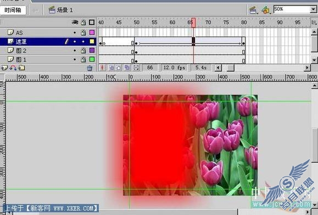The height and width of the screenshot is (215, 318).
Task: Click the timeline horizontal scroll right arrow
Action: point(307,68)
